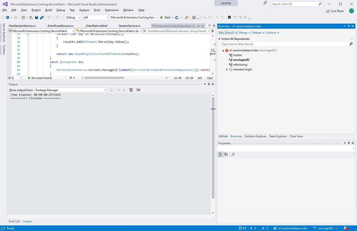The width and height of the screenshot is (357, 231).
Task: Click the feedback icon in the title bar
Action: tap(265, 3)
